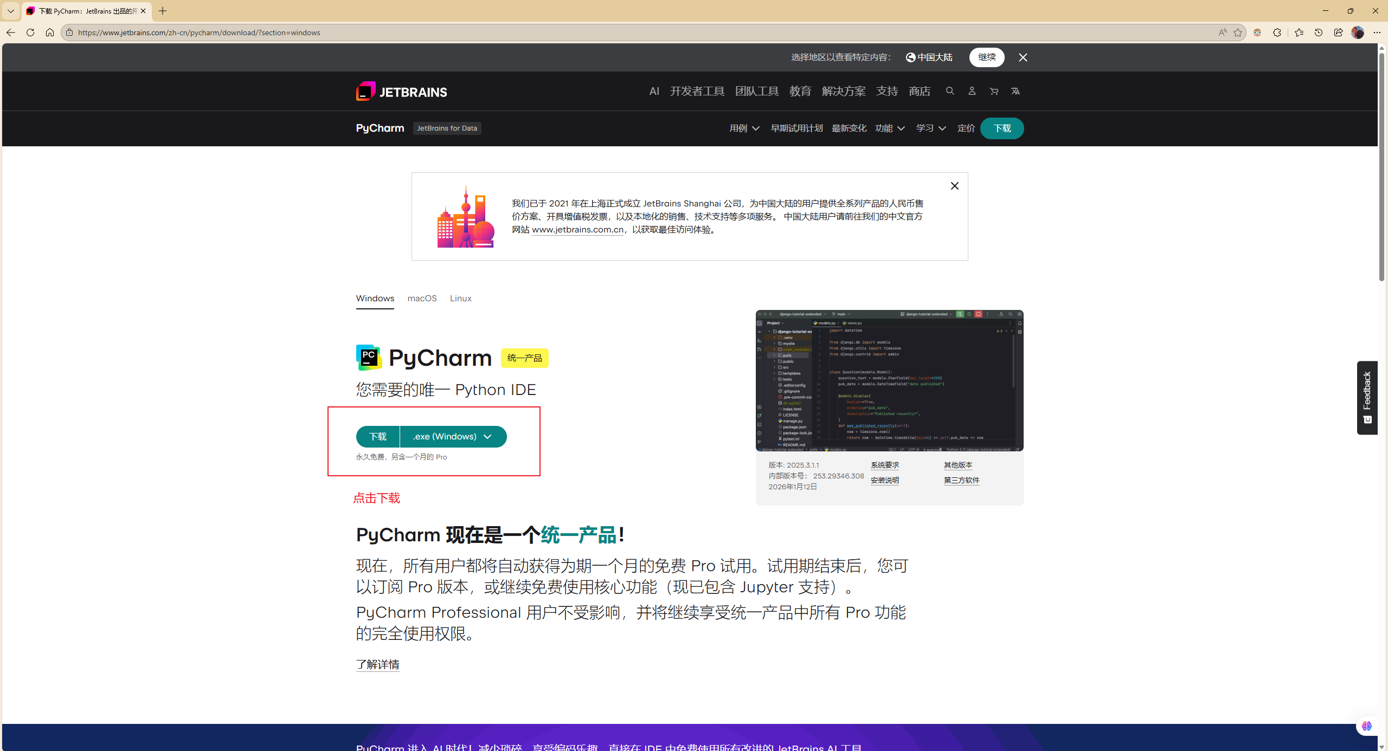Expand the 功能 dropdown menu
This screenshot has width=1388, height=751.
coord(890,128)
